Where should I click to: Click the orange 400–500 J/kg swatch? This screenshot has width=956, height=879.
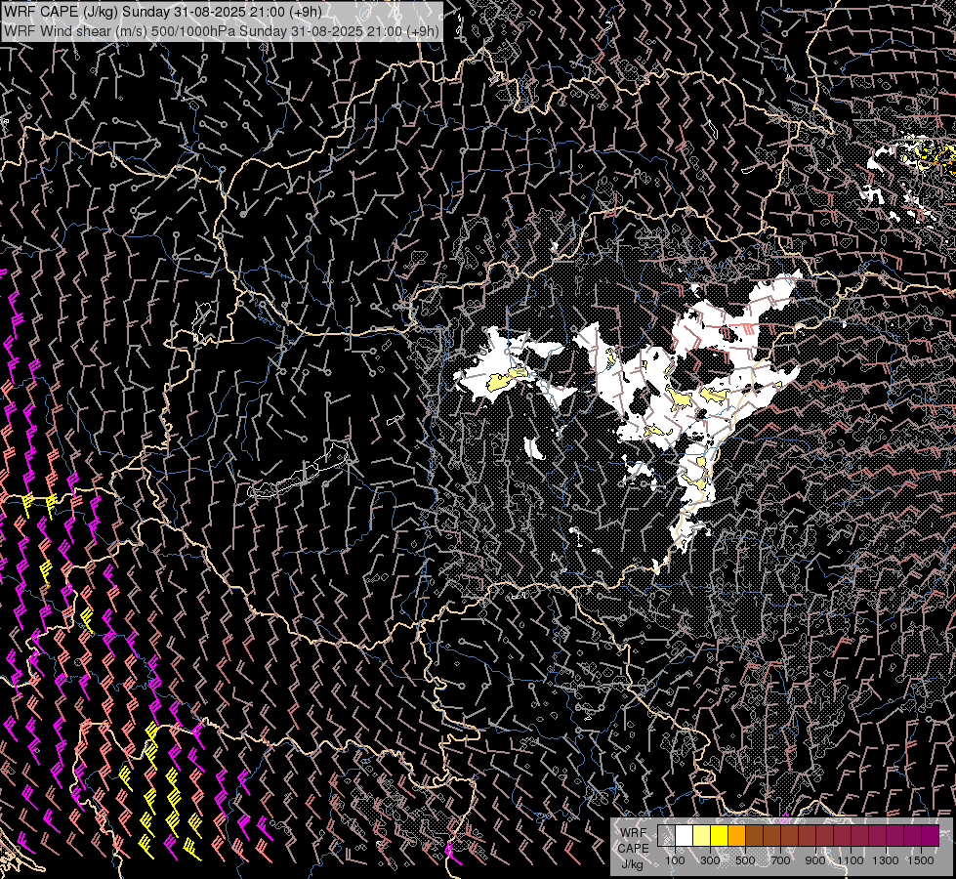(x=737, y=835)
